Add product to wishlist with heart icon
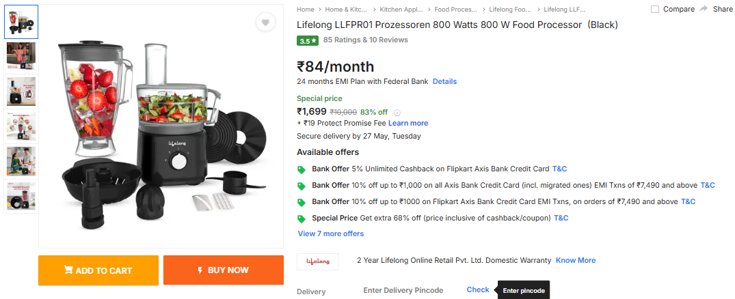The height and width of the screenshot is (299, 735). click(265, 23)
